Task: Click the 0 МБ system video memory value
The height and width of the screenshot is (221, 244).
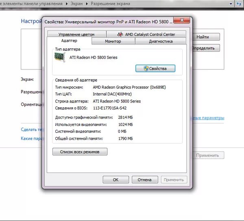Action: (122, 131)
